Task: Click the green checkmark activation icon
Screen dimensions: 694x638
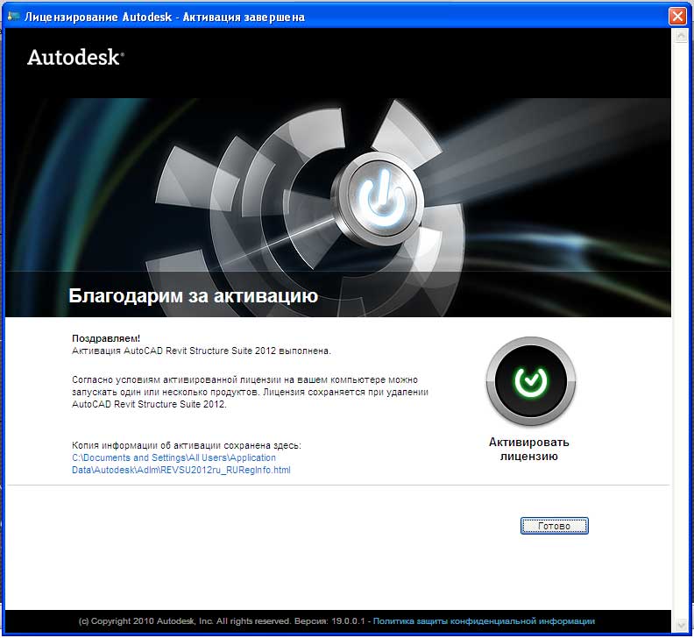Action: pyautogui.click(x=530, y=379)
